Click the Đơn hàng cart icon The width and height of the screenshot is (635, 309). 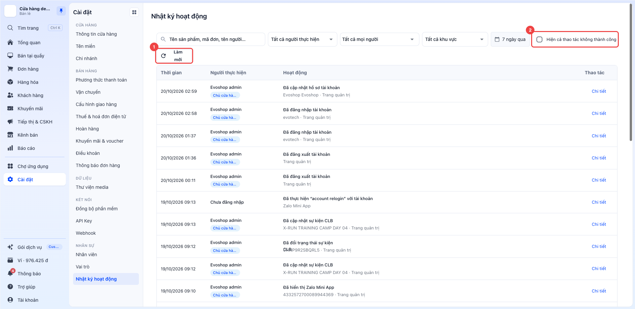[11, 69]
